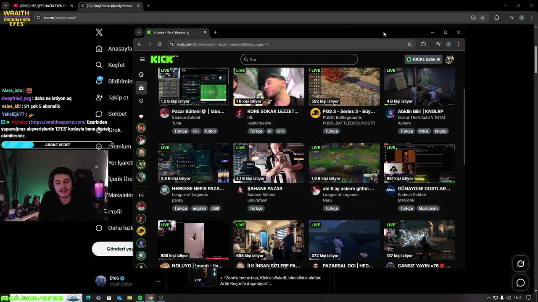Image resolution: width=538 pixels, height=302 pixels.
Task: Open the KORE SOKAK LEZZET stream thumbnail
Action: [x=269, y=86]
